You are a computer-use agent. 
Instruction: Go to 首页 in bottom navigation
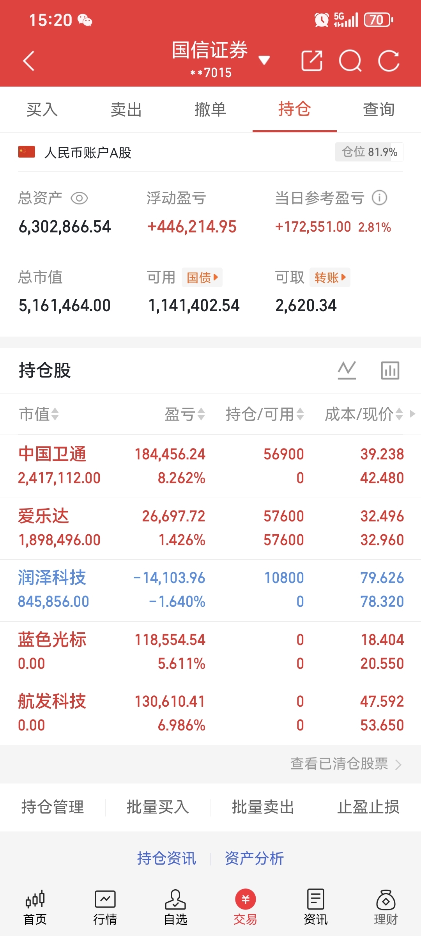35,908
